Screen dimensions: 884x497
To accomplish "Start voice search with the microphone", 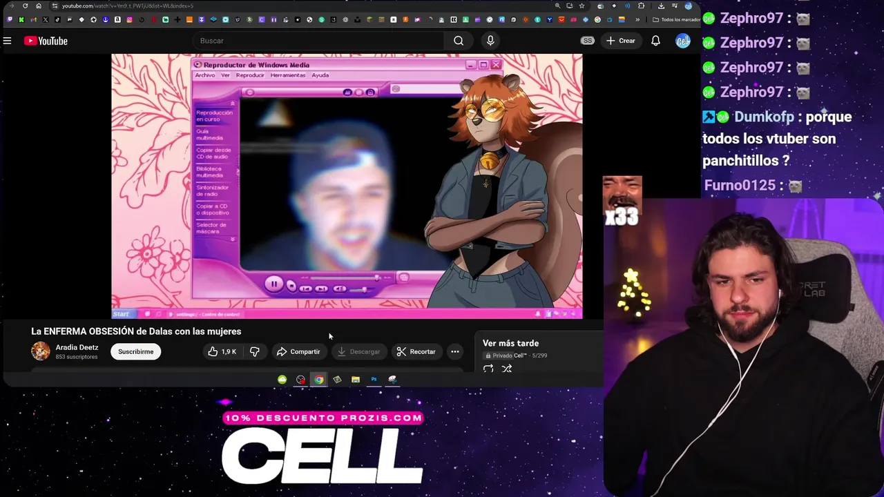I will [490, 41].
